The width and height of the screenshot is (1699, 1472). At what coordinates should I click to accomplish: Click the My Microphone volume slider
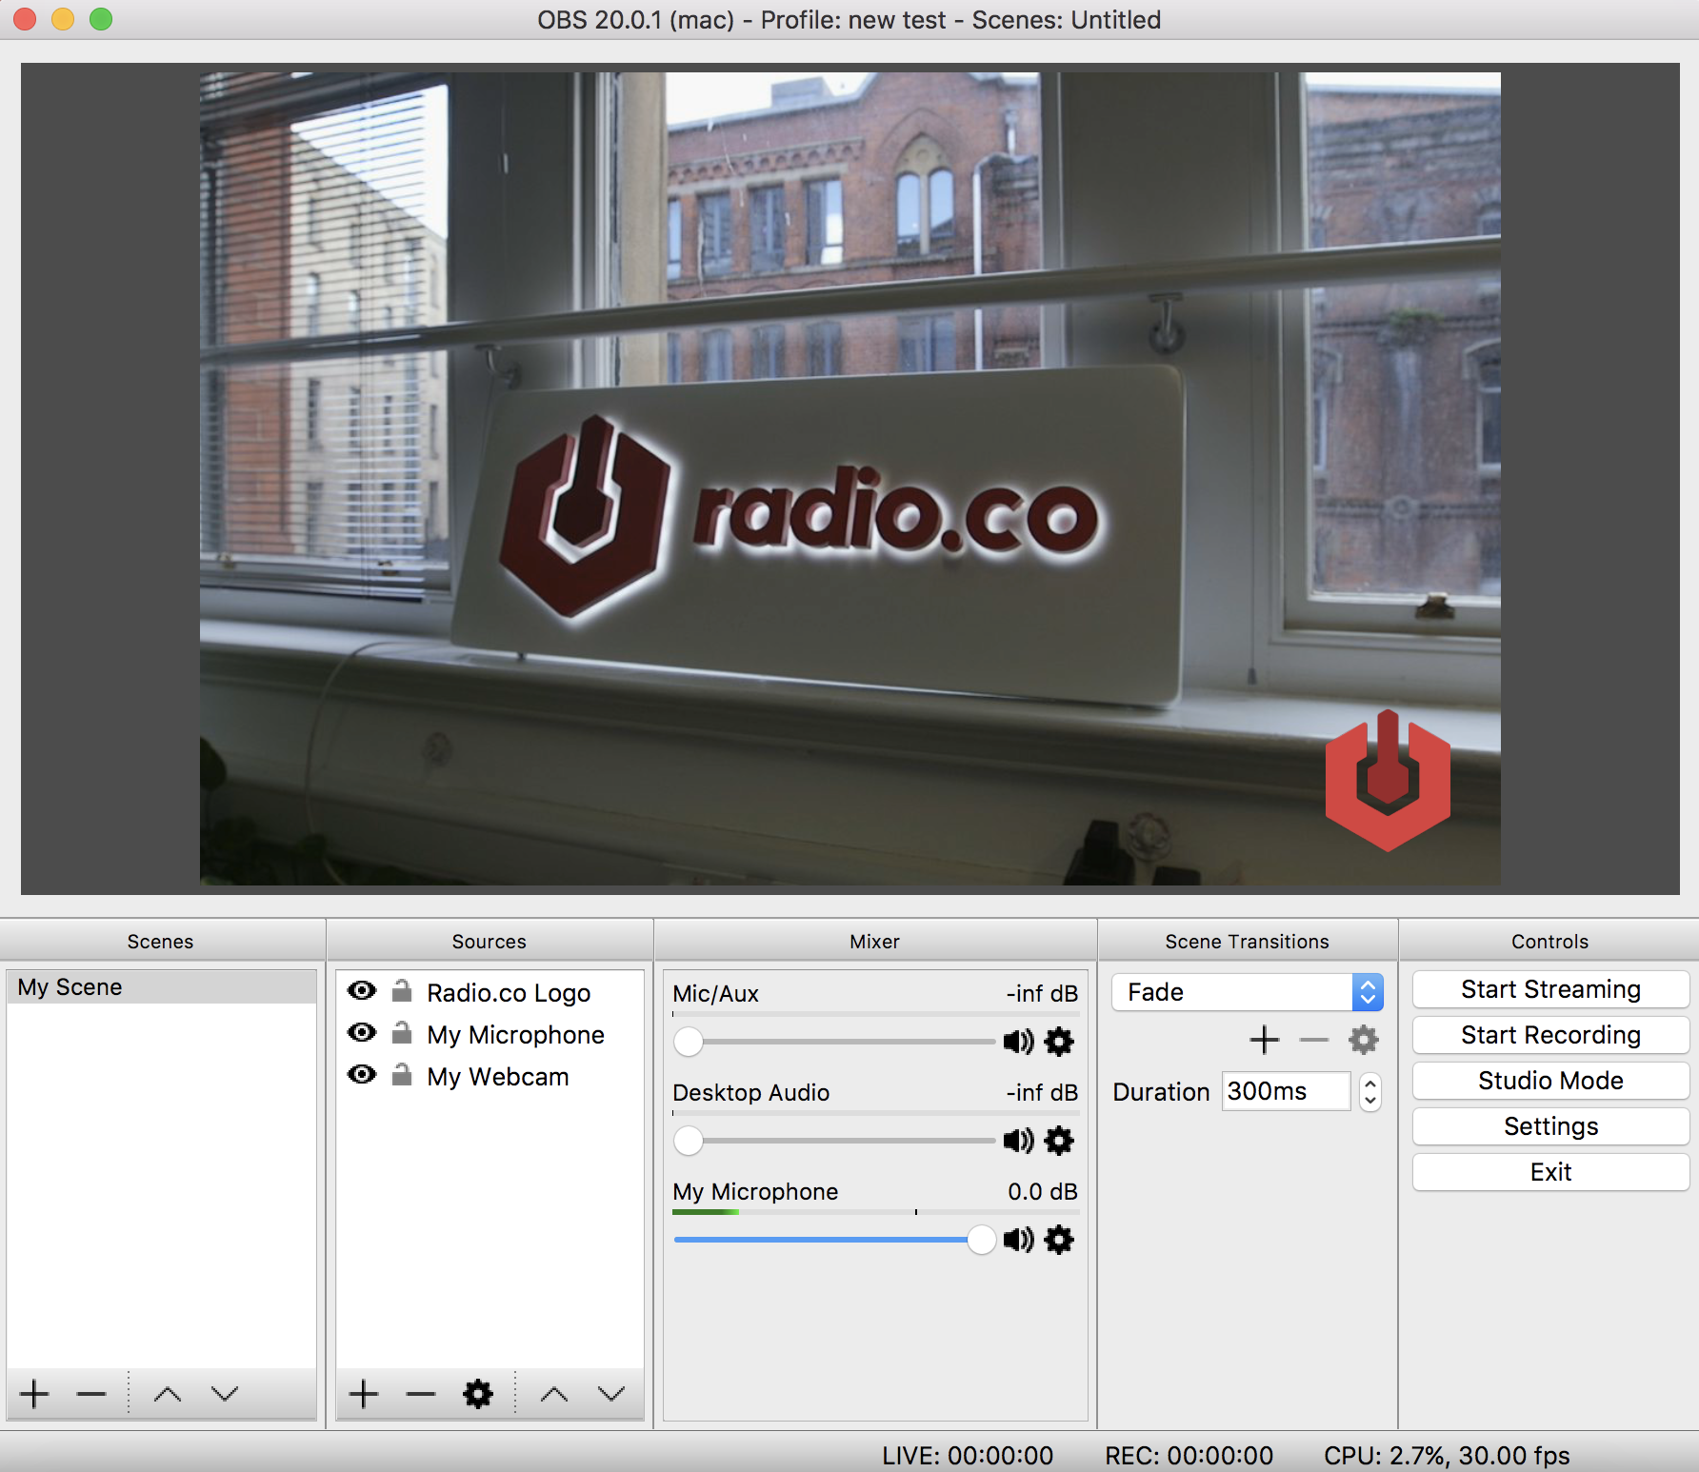tap(834, 1240)
